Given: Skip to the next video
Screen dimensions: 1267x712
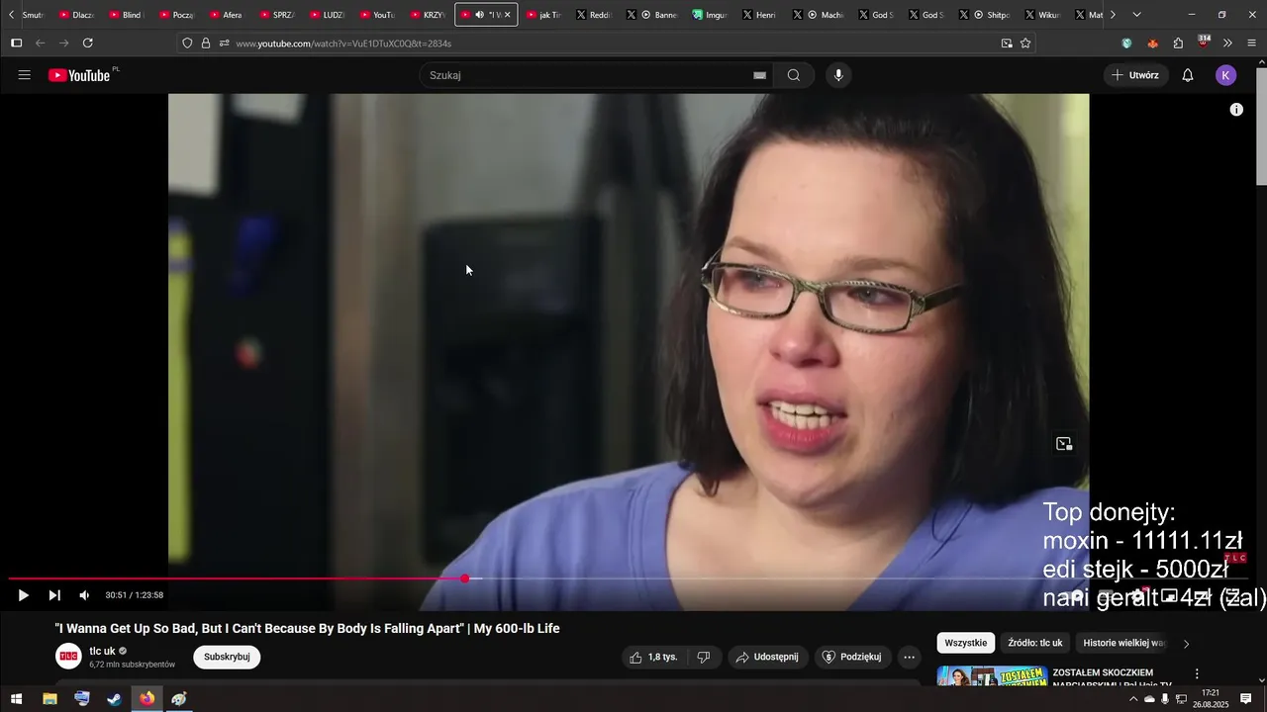Looking at the screenshot, I should coord(54,595).
